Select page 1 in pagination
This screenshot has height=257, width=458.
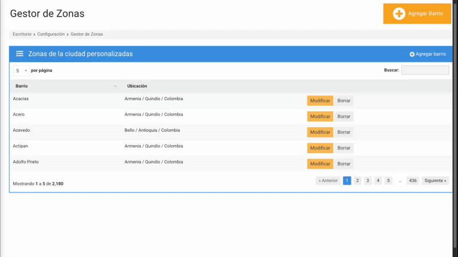coord(347,180)
